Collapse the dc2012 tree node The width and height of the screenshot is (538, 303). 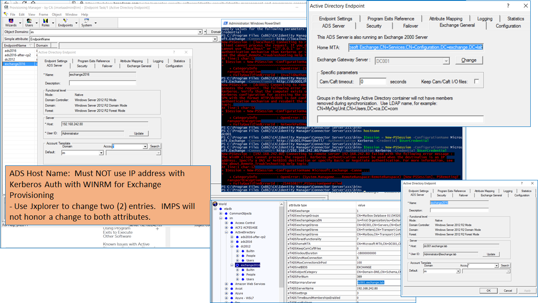[x=231, y=246]
